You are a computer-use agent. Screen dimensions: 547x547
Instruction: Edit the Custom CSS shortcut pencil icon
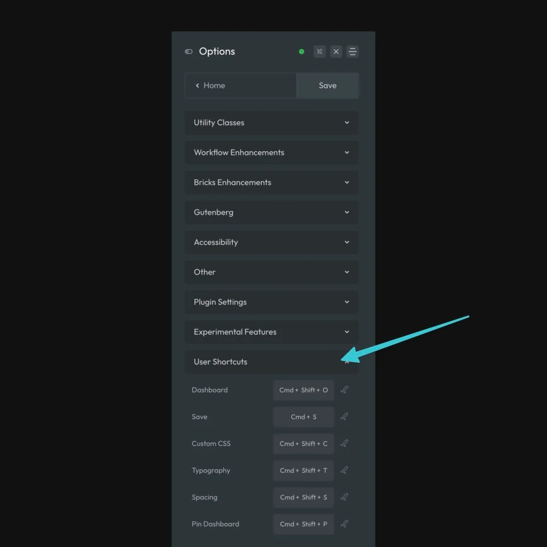pyautogui.click(x=345, y=443)
